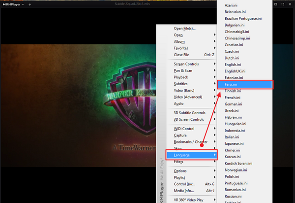Expand the Album submenu
Viewport: 295px width, 203px height.
pyautogui.click(x=192, y=42)
